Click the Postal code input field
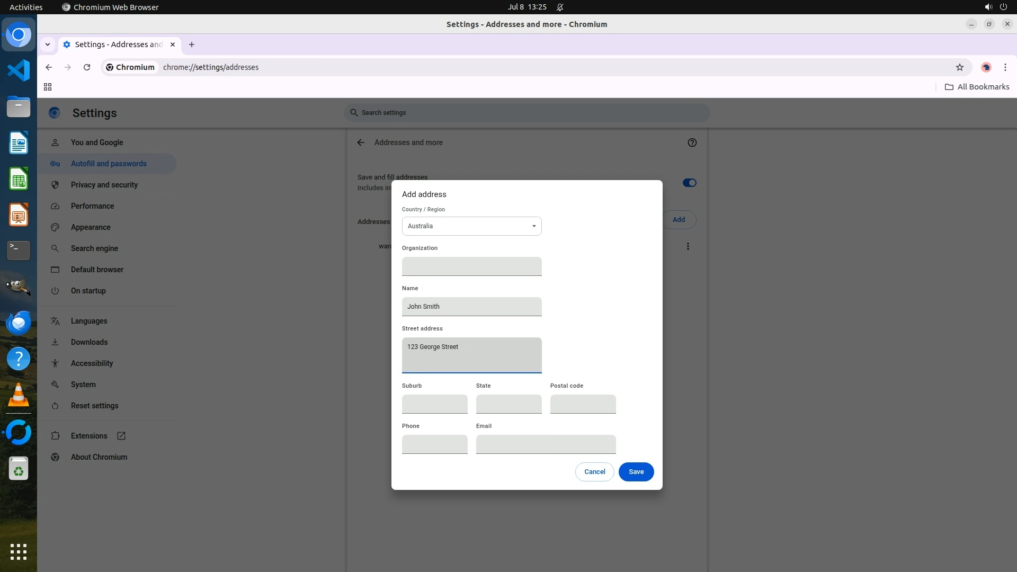The image size is (1017, 572). [583, 404]
